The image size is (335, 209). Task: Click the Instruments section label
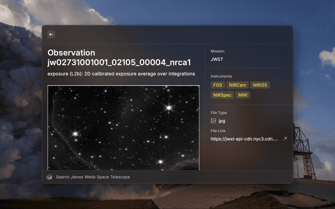(x=221, y=76)
